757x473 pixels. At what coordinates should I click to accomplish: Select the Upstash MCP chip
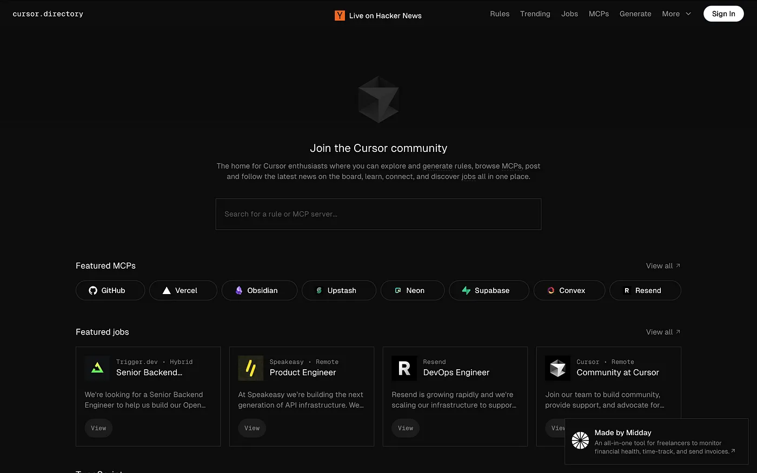[338, 290]
